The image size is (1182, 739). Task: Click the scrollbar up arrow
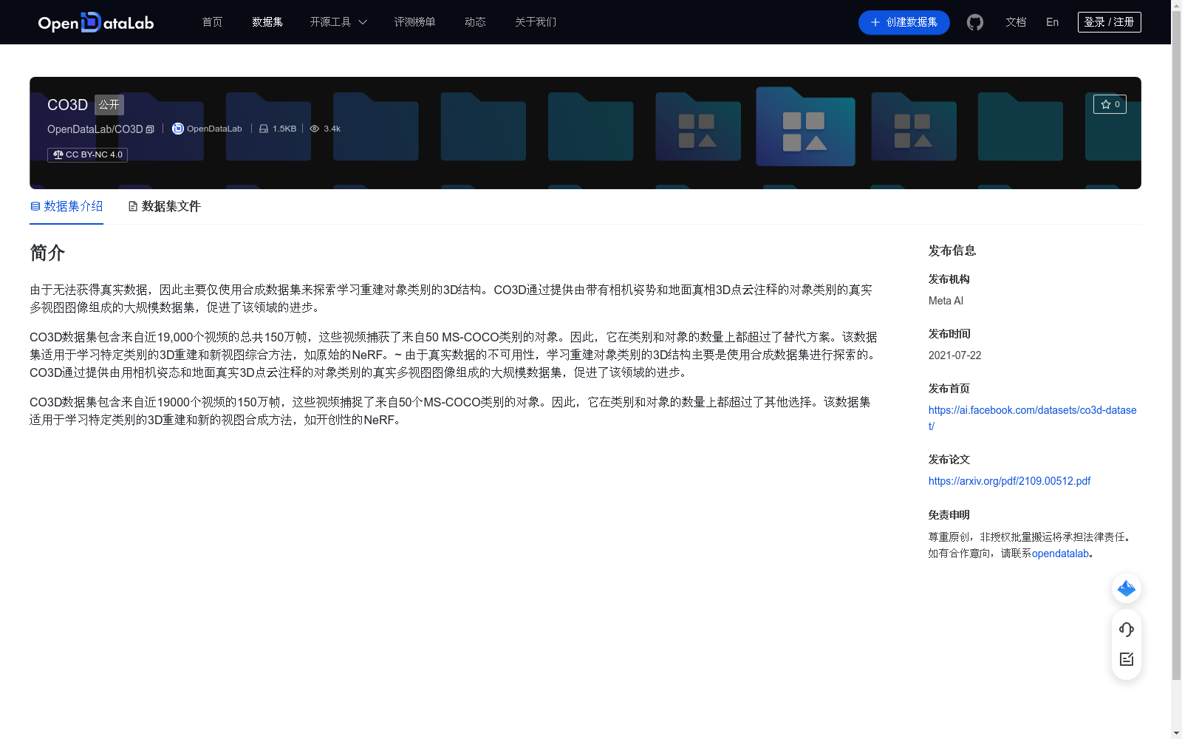1176,5
